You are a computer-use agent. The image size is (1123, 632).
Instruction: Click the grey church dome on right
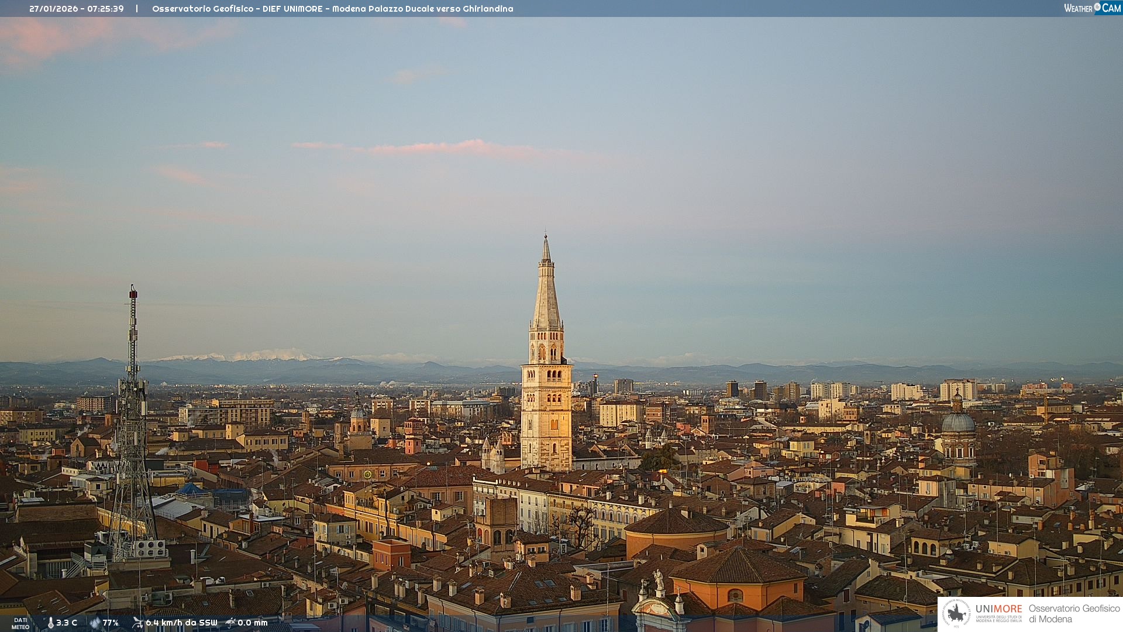point(958,422)
